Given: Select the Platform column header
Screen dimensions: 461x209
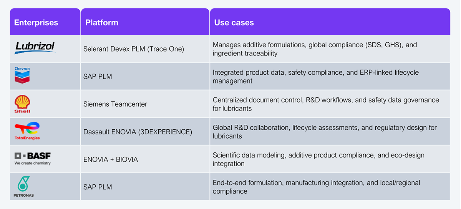Looking at the screenshot, I should (x=102, y=22).
